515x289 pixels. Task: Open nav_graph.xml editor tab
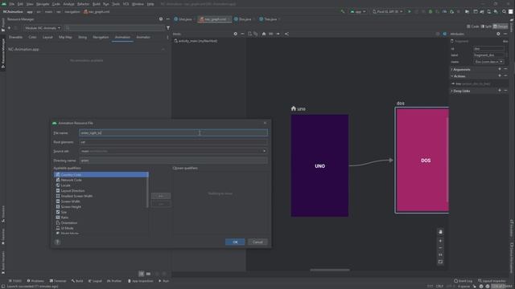click(x=215, y=19)
